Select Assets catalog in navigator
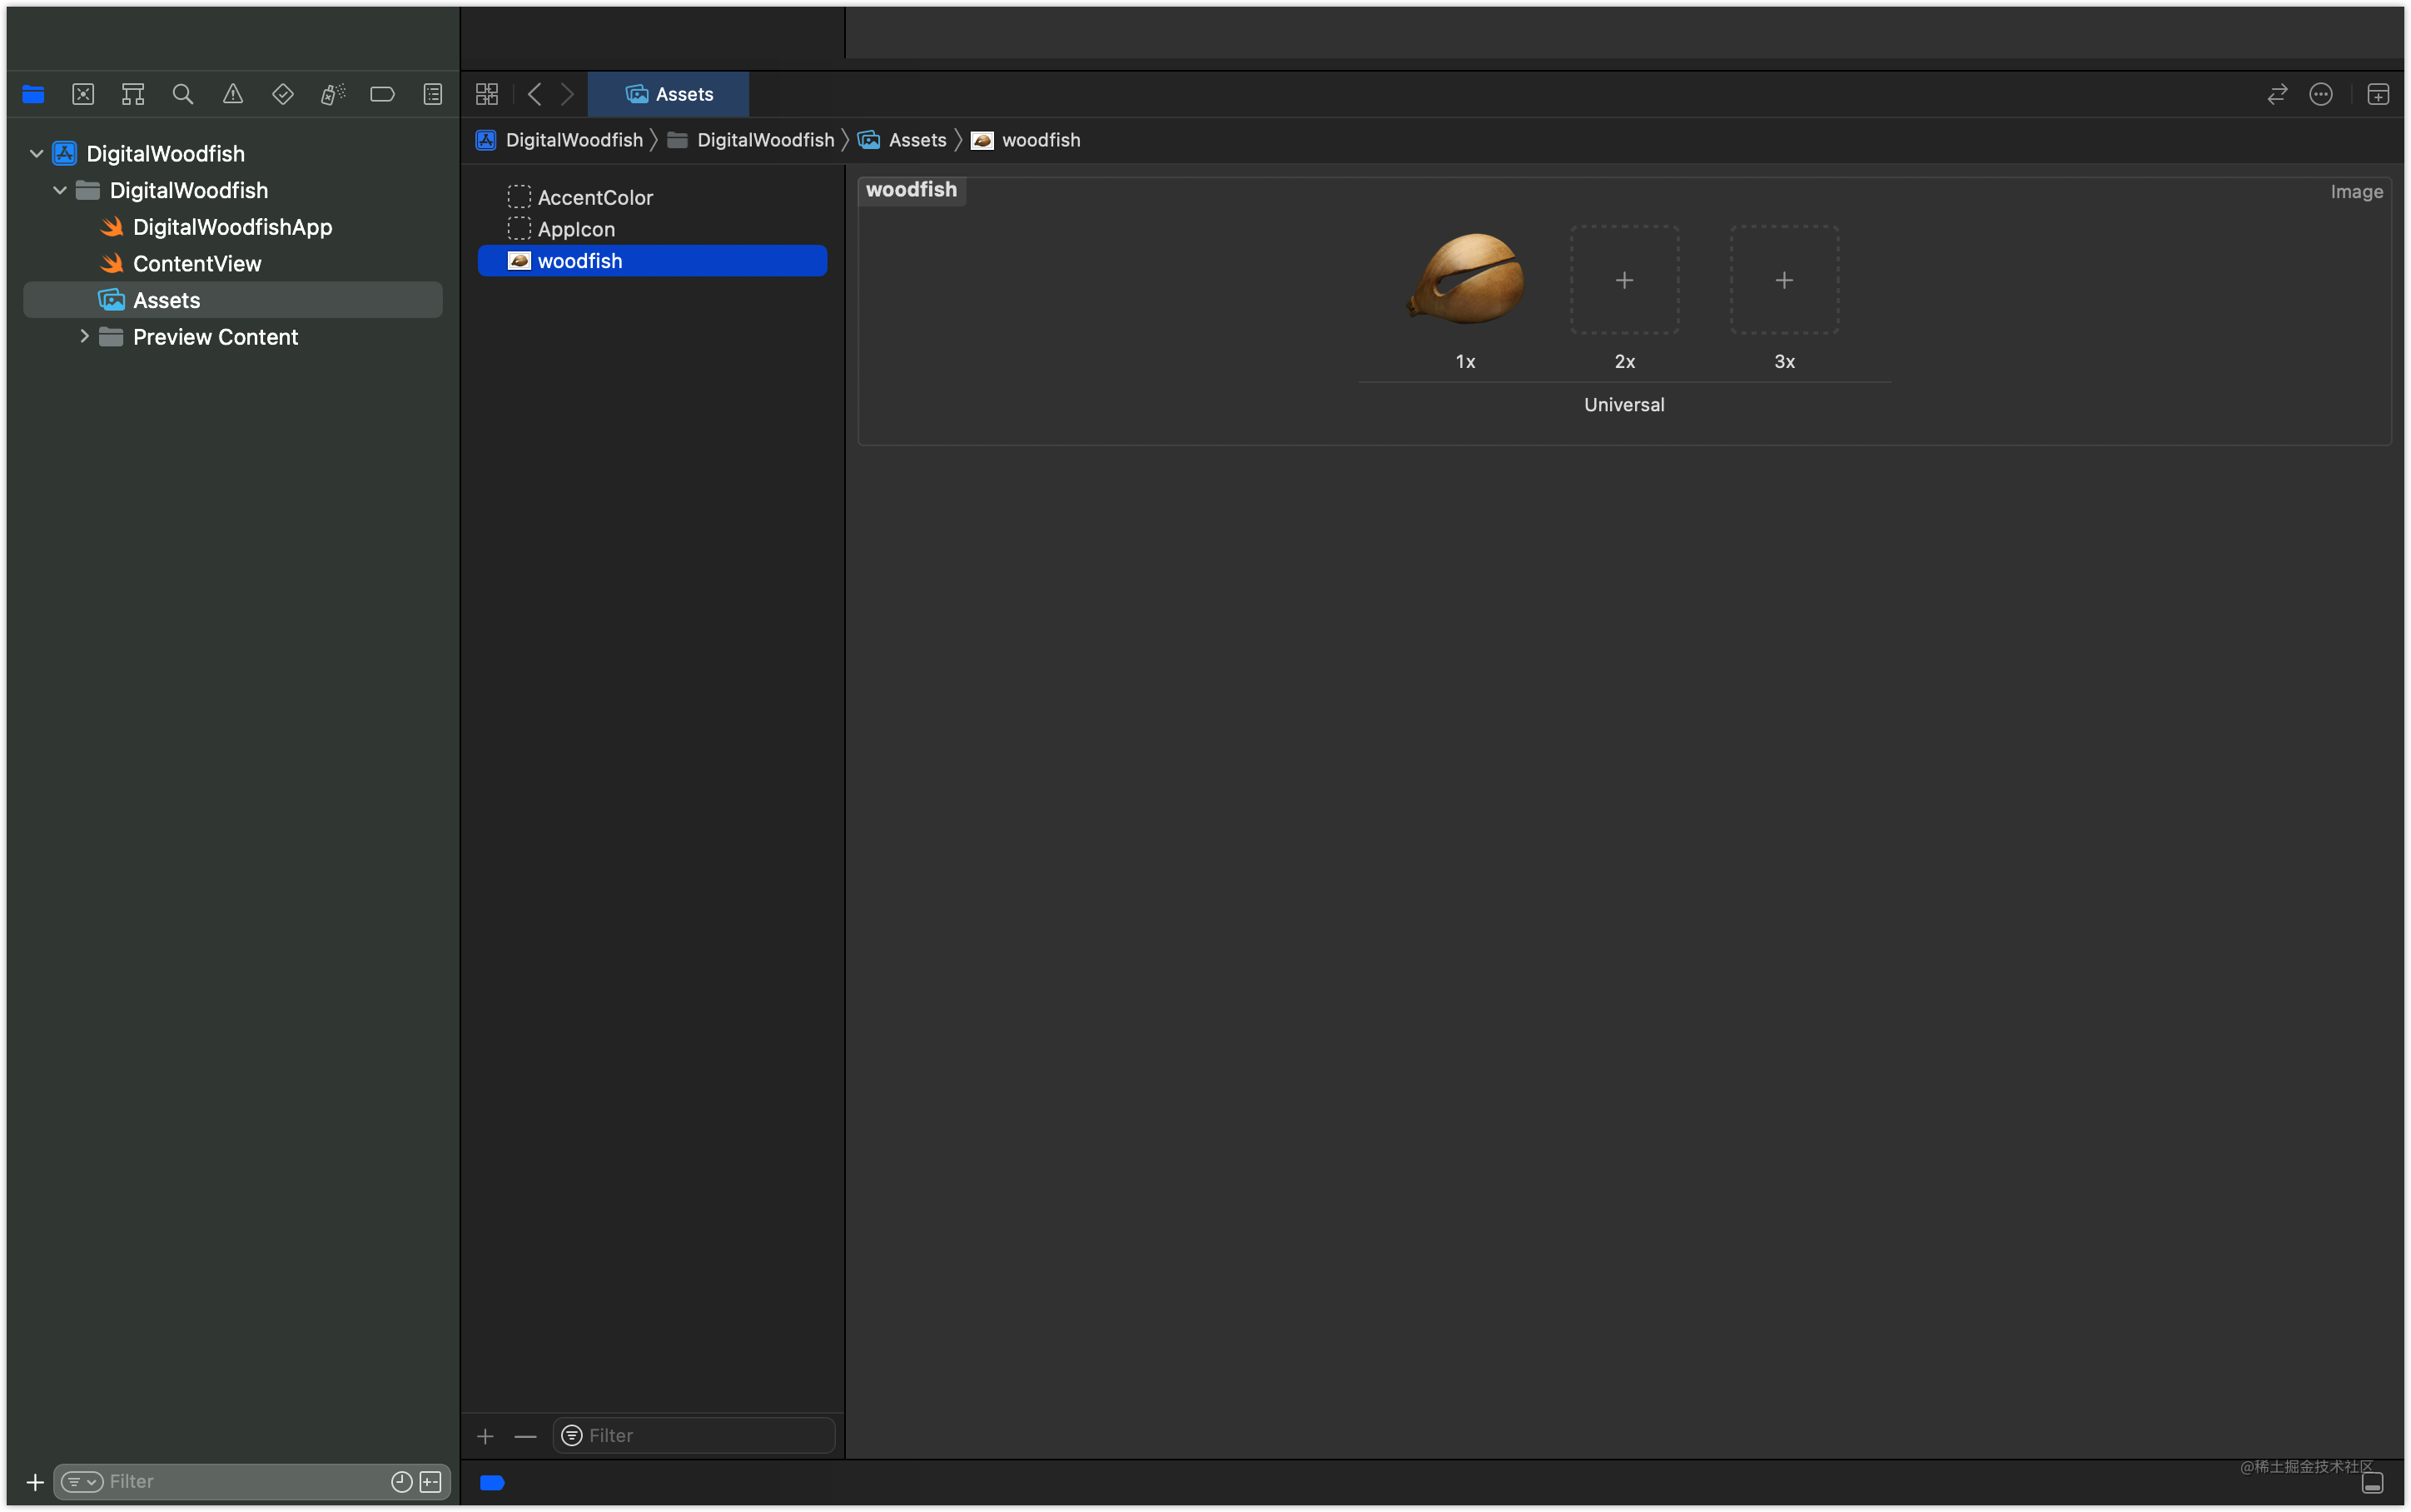 tap(233, 300)
